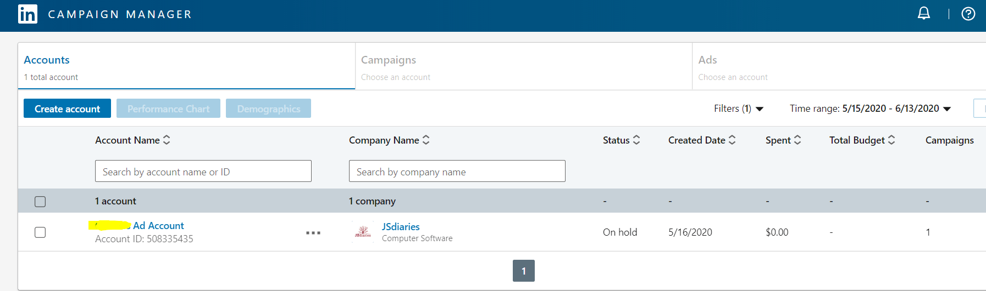Image resolution: width=986 pixels, height=291 pixels.
Task: Focus the account name or ID search field
Action: click(203, 172)
